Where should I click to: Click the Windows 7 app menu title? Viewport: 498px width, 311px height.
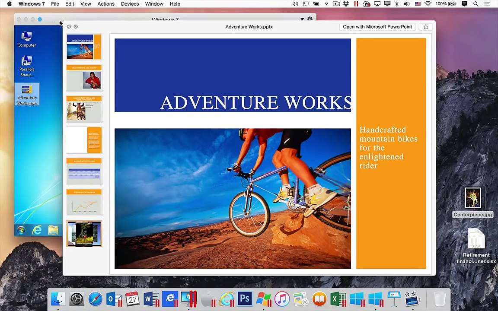(32, 4)
